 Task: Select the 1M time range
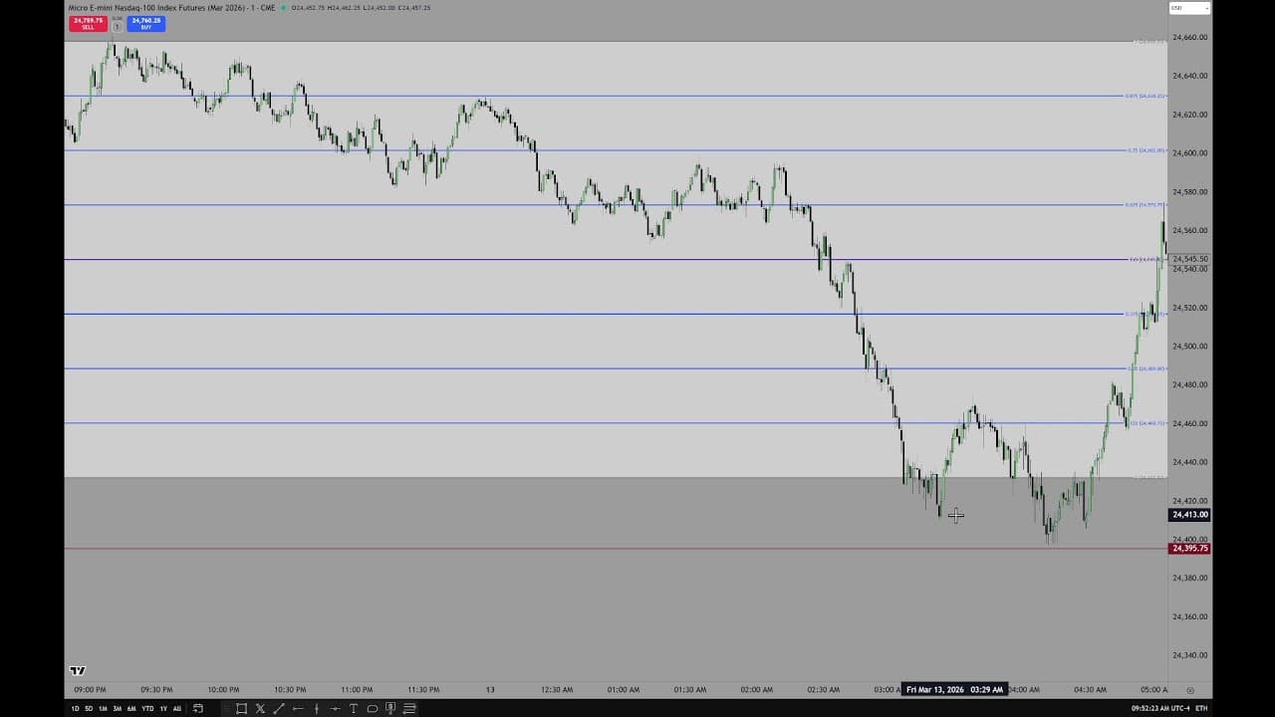click(103, 709)
